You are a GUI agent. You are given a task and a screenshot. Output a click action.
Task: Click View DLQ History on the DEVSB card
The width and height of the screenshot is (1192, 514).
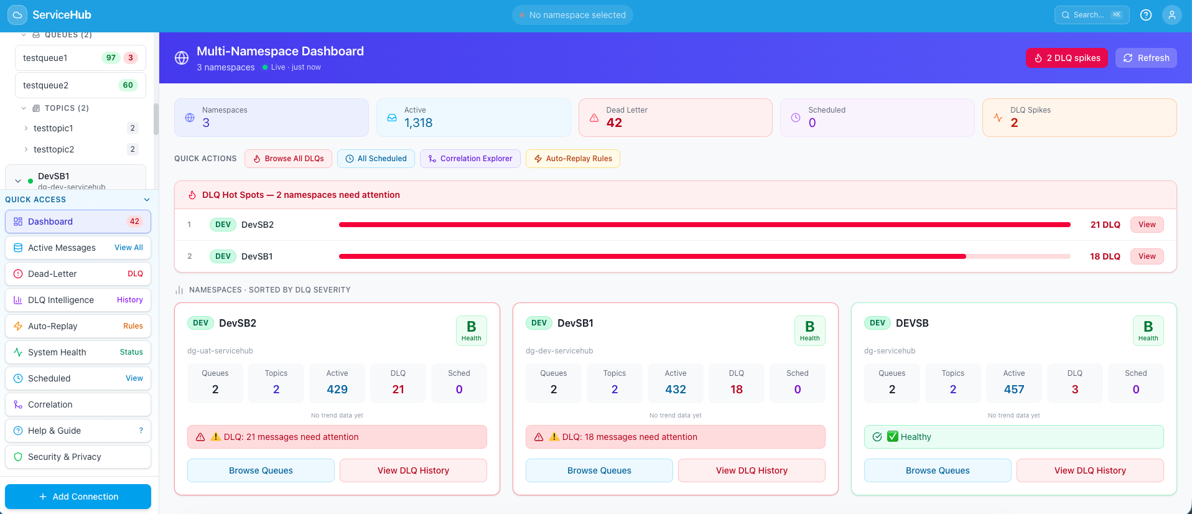[x=1090, y=470]
